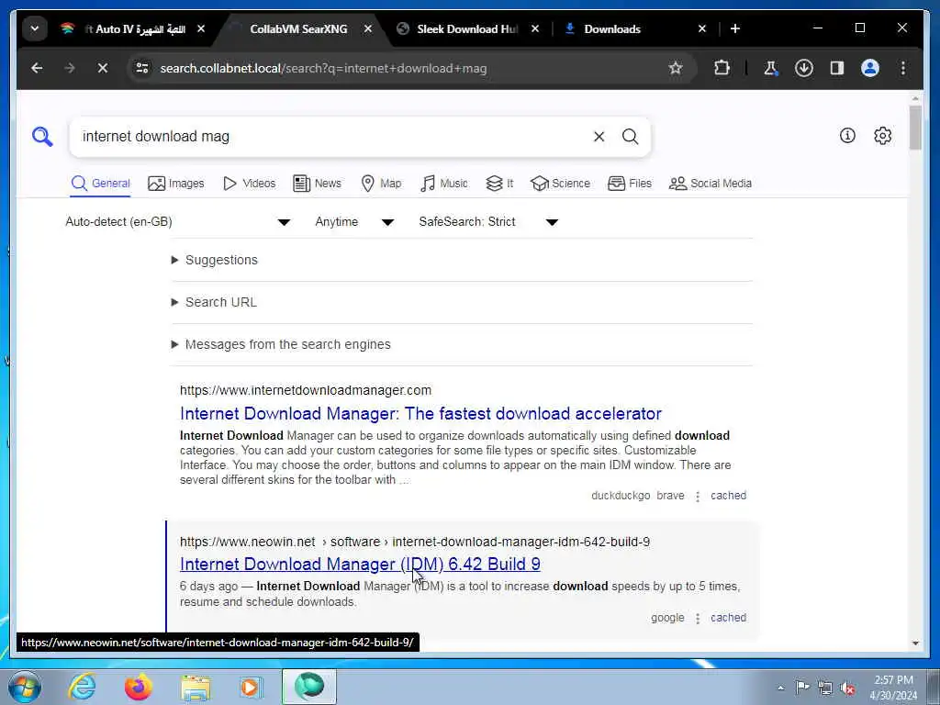
Task: Switch to It category
Action: pos(499,184)
